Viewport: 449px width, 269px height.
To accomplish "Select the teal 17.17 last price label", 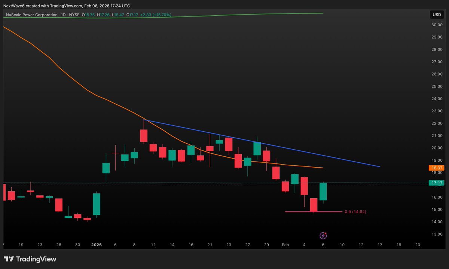I will [436, 183].
